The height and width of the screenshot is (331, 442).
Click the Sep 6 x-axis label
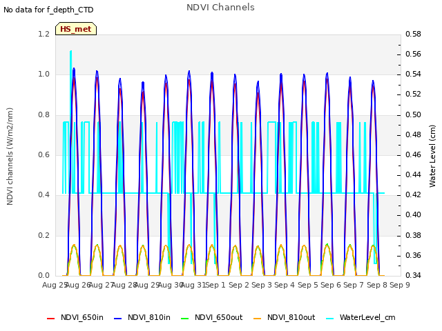pyautogui.click(x=331, y=285)
